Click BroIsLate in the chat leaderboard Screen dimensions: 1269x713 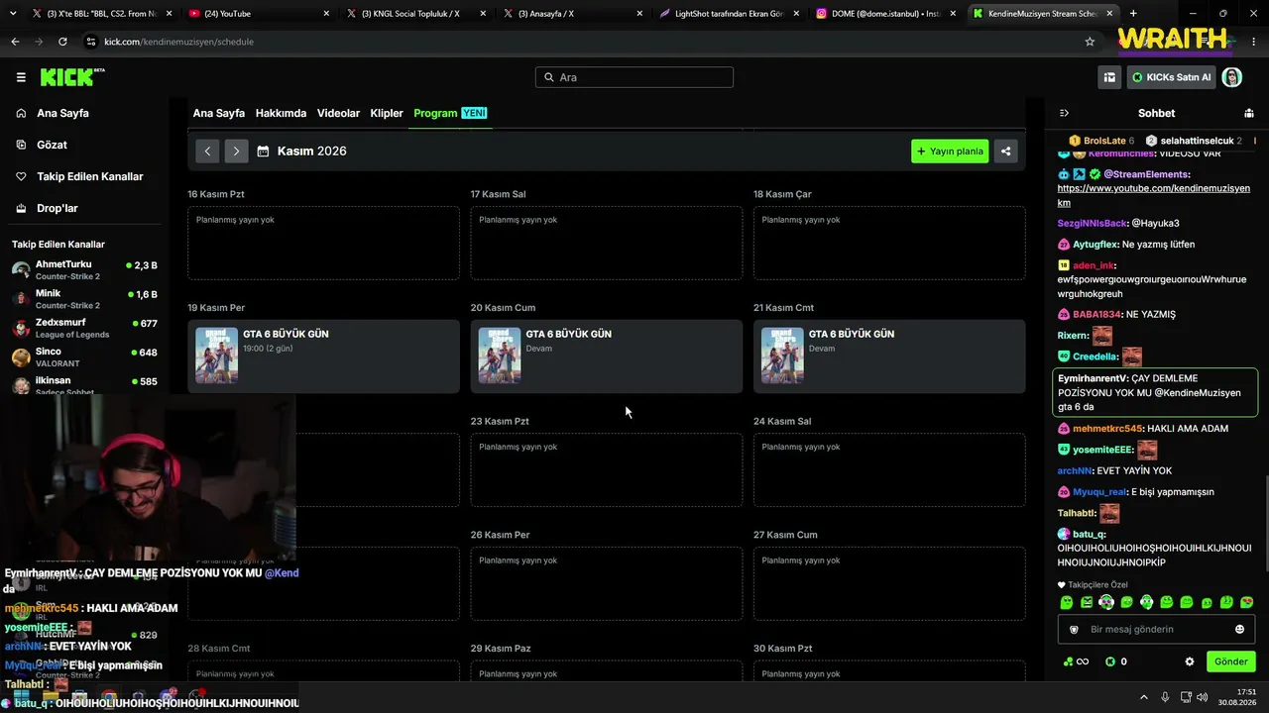click(x=1104, y=141)
